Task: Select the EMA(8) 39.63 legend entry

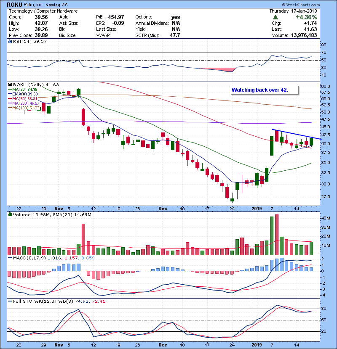Action: point(23,94)
